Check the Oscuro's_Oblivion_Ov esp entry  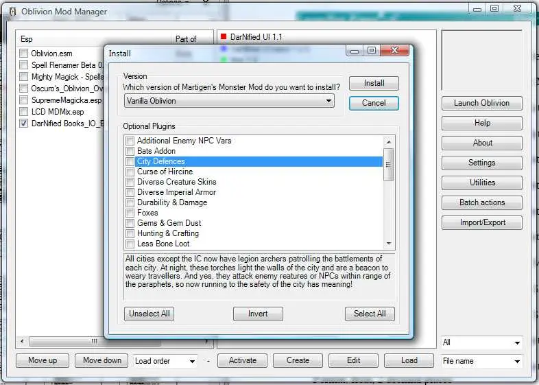point(24,88)
